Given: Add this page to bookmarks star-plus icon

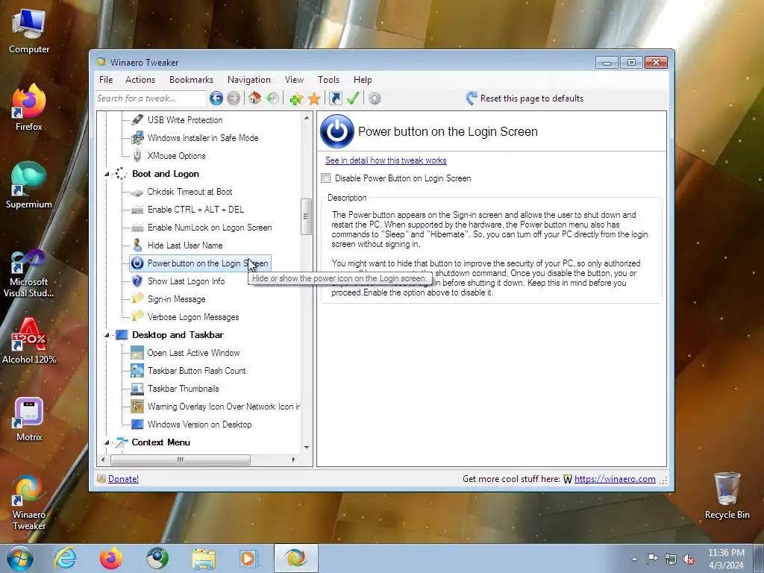Looking at the screenshot, I should (x=295, y=99).
